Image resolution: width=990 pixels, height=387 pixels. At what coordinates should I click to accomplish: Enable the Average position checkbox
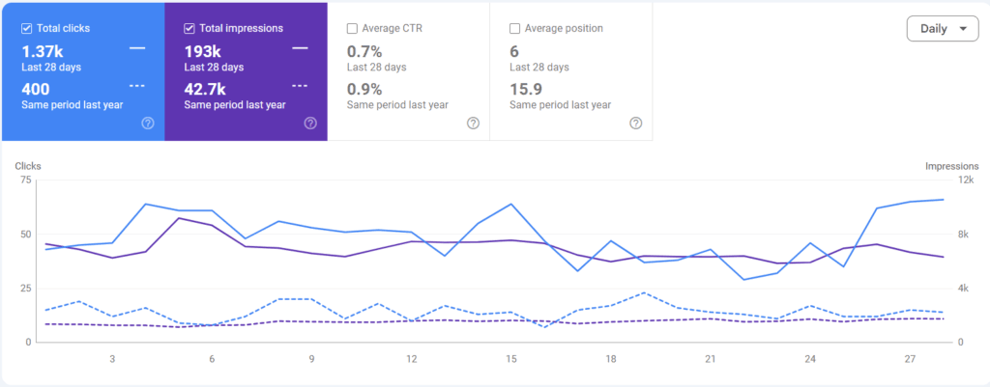pyautogui.click(x=514, y=28)
